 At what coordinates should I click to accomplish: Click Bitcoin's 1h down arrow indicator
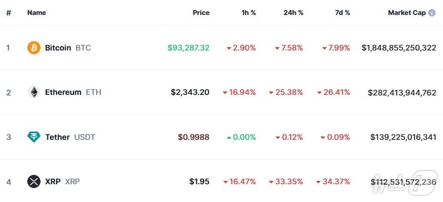click(229, 48)
